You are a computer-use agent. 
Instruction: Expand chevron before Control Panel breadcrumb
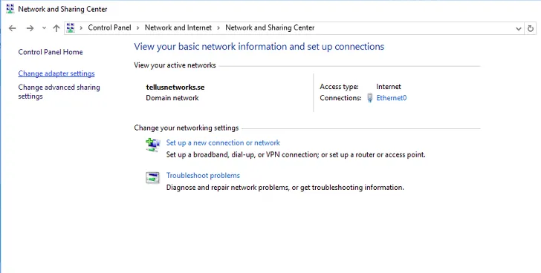(82, 28)
